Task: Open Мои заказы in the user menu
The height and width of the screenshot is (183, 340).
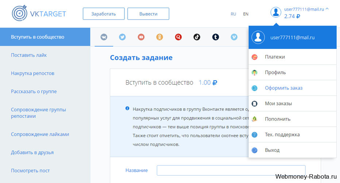Action: (x=293, y=104)
